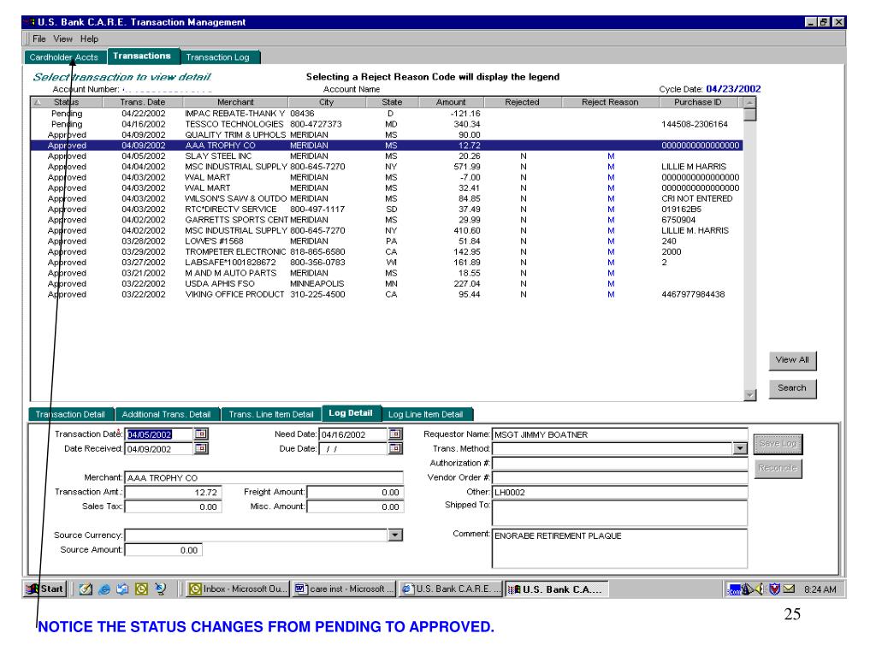The width and height of the screenshot is (876, 657).
Task: Sort the list by Status column header
Action: pyautogui.click(x=67, y=103)
